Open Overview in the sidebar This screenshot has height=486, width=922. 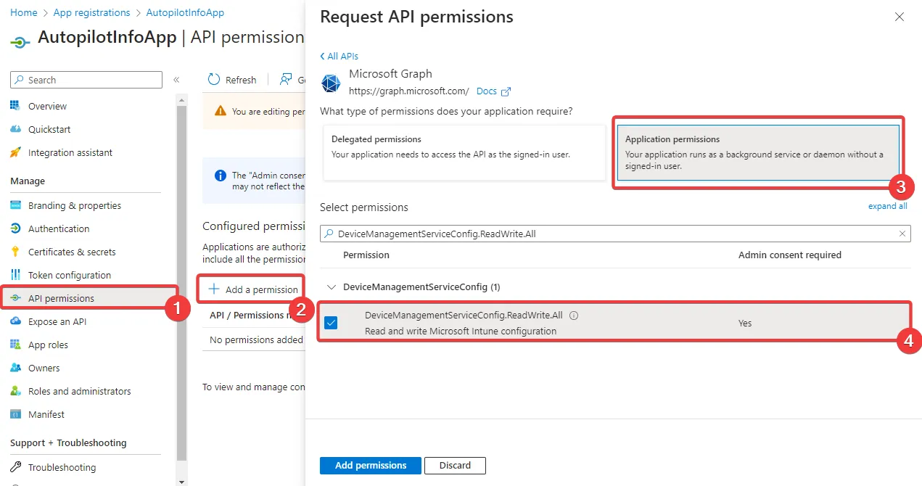[x=47, y=106]
